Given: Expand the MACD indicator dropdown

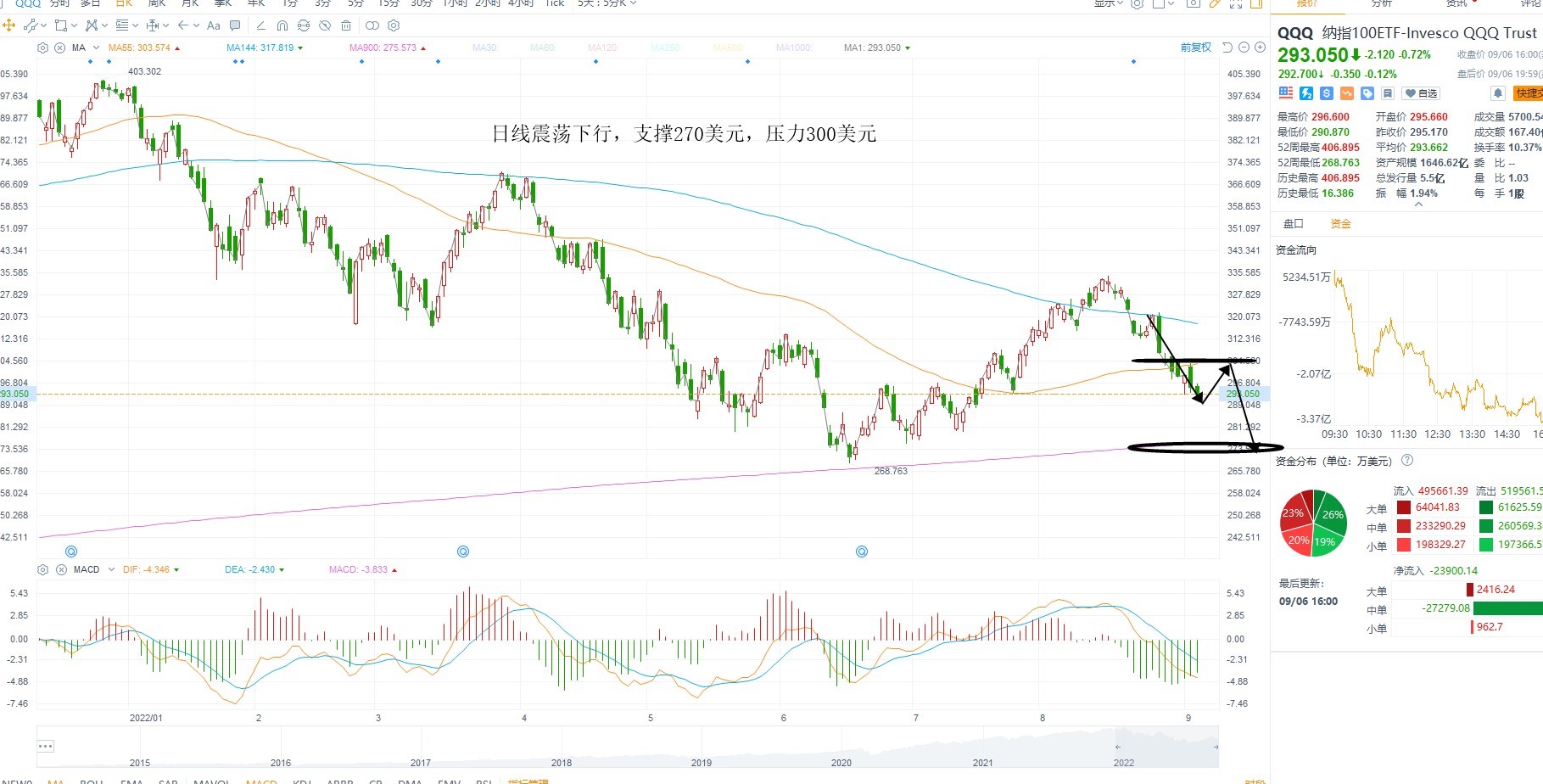Looking at the screenshot, I should coord(111,569).
